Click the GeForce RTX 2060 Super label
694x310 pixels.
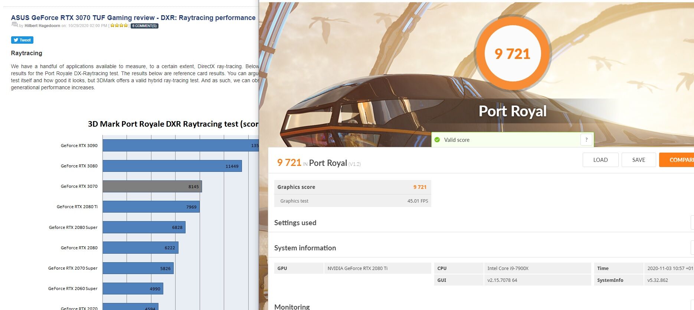point(73,289)
